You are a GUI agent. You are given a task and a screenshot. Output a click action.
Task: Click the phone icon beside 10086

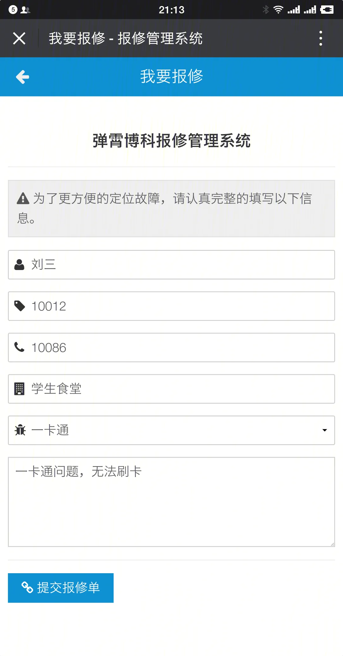[x=19, y=347]
